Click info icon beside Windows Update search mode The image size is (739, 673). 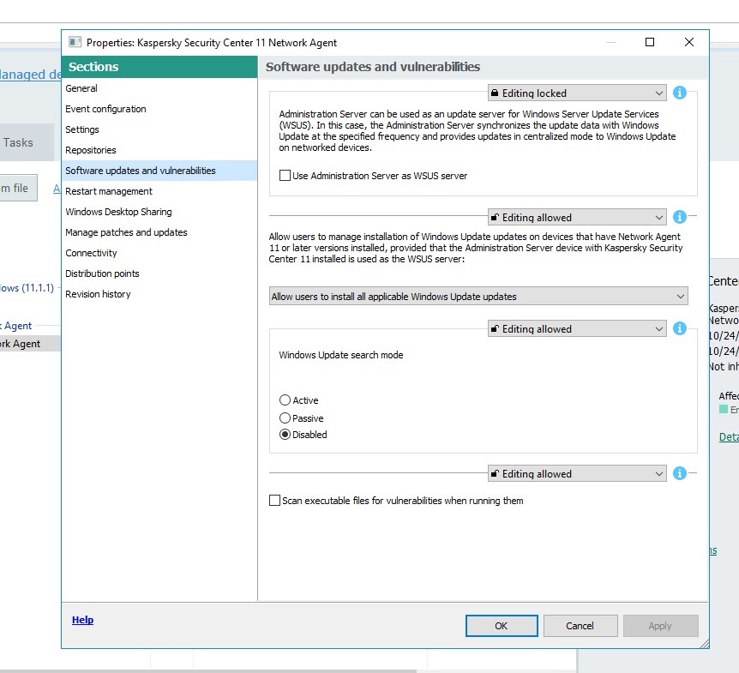[679, 328]
